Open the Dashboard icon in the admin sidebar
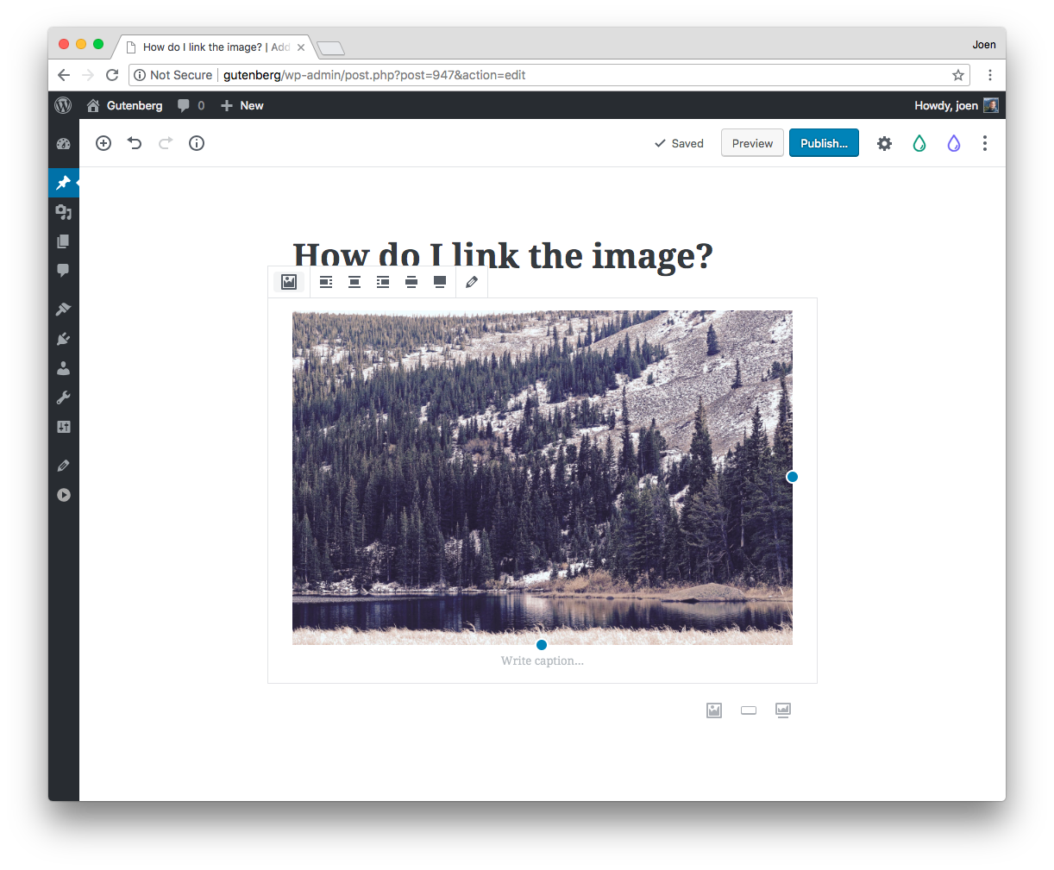This screenshot has height=870, width=1054. (x=63, y=144)
